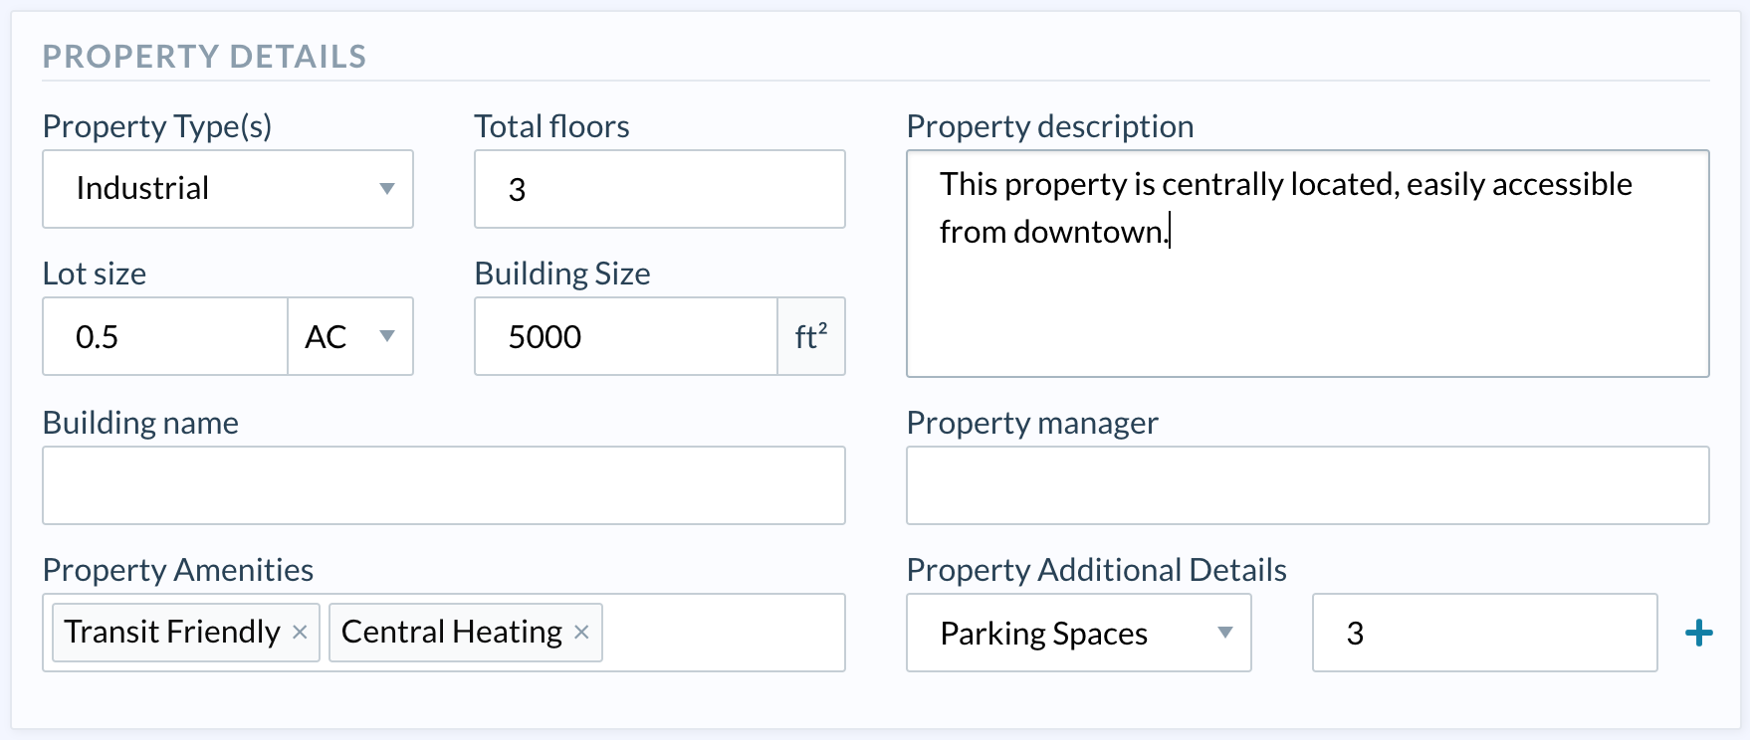Image resolution: width=1750 pixels, height=740 pixels.
Task: Remove the Central Heating amenity tag
Action: [582, 633]
